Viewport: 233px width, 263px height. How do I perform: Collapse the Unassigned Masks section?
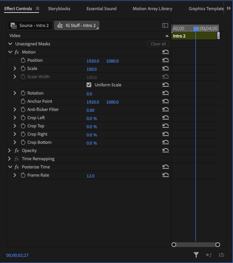[x=10, y=44]
